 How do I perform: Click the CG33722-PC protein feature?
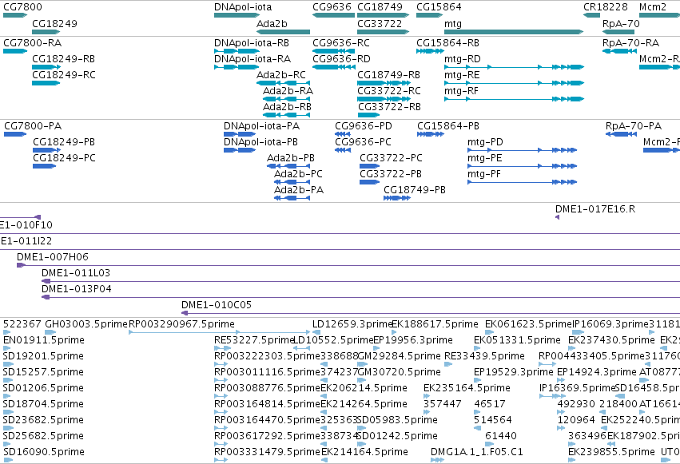pos(370,166)
